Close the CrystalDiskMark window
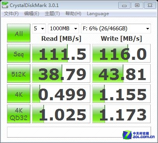This screenshot has width=158, height=143. [x=150, y=5]
